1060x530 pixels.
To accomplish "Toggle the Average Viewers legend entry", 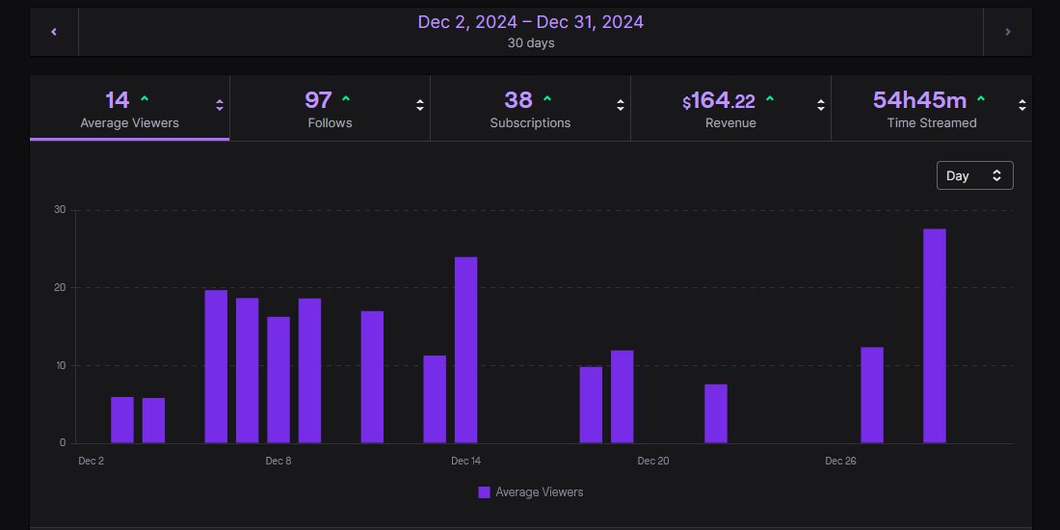I will pyautogui.click(x=531, y=492).
